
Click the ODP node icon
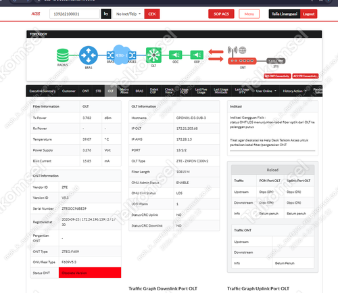click(197, 55)
